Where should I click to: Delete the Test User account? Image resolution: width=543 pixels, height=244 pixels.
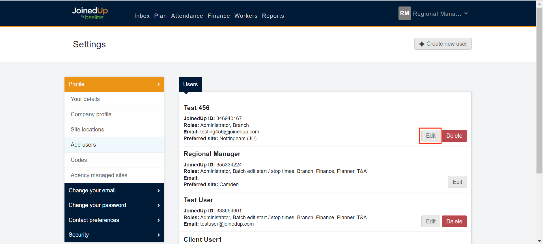pos(454,221)
